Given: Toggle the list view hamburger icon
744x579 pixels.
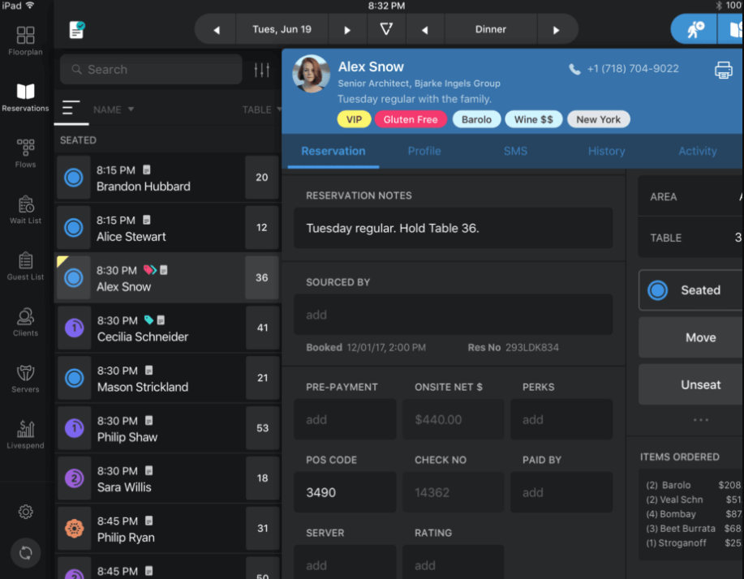Looking at the screenshot, I should [71, 109].
